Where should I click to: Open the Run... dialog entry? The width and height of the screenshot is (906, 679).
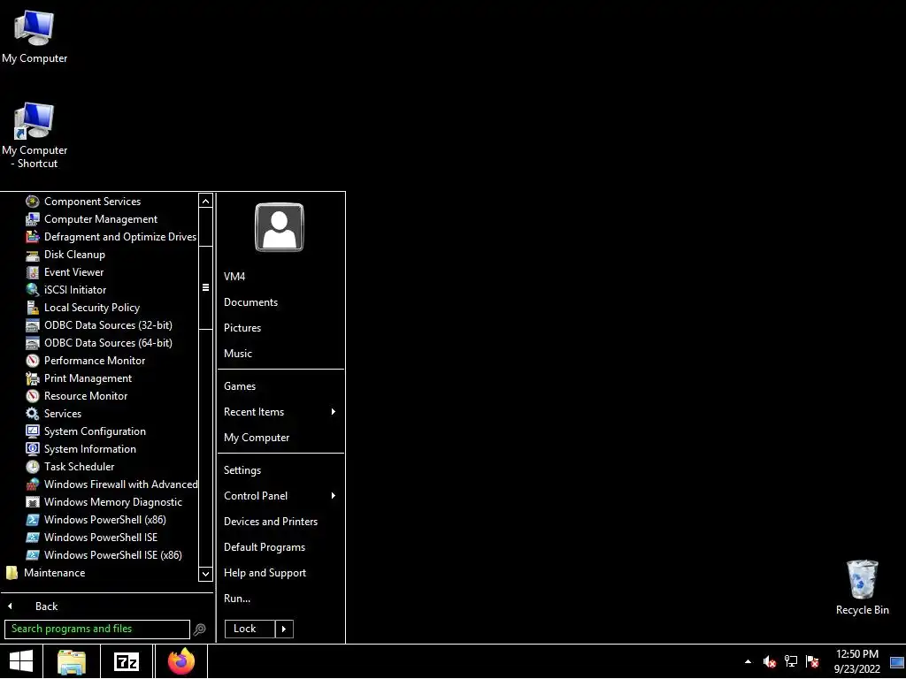[x=237, y=599]
